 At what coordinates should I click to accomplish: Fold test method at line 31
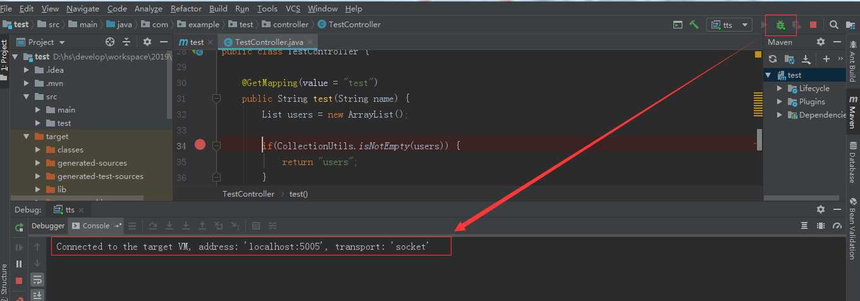tap(216, 99)
